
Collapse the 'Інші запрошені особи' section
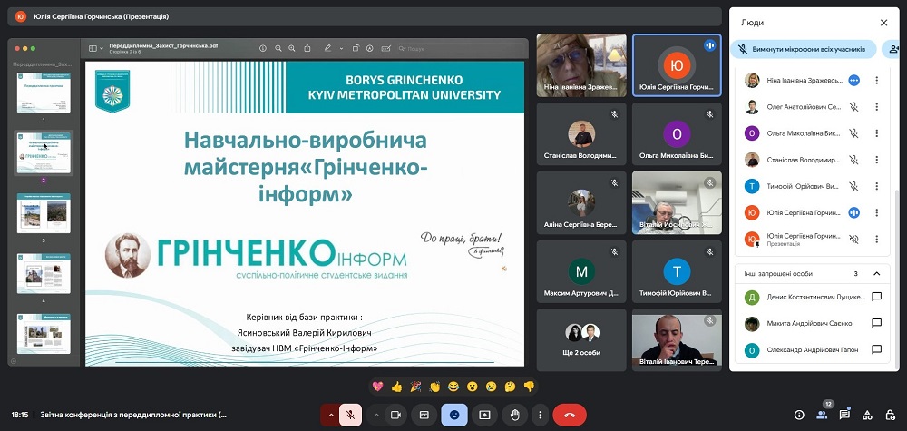pos(876,273)
